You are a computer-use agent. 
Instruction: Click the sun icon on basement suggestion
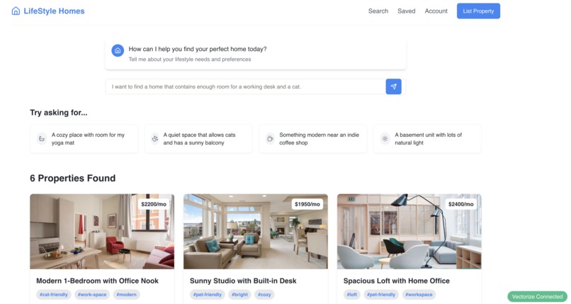(385, 139)
